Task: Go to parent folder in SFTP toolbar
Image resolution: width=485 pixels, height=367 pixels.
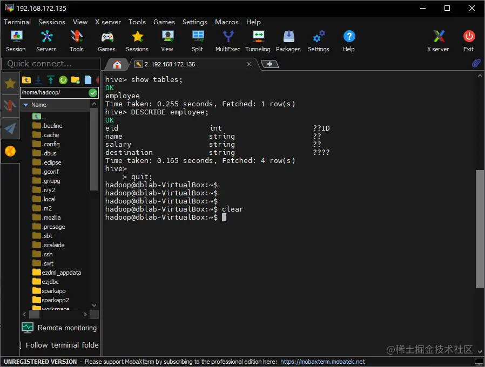Action: click(26, 80)
